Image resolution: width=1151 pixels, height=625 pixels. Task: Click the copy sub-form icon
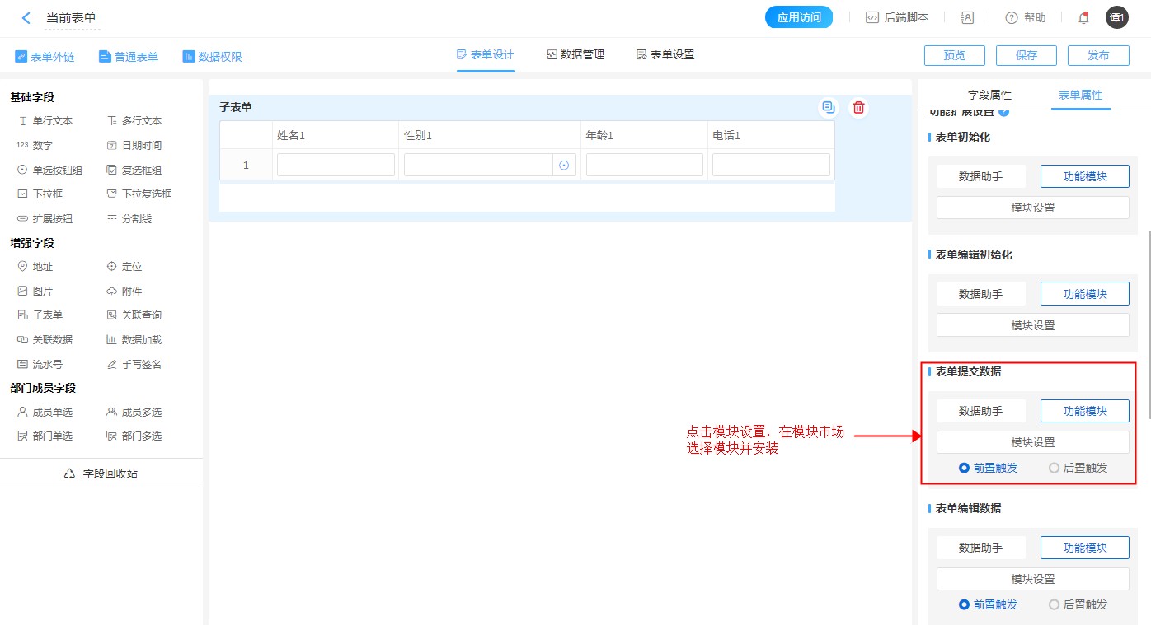tap(829, 107)
